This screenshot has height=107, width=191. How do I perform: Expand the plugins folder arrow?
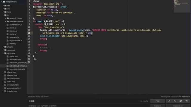[3, 47]
